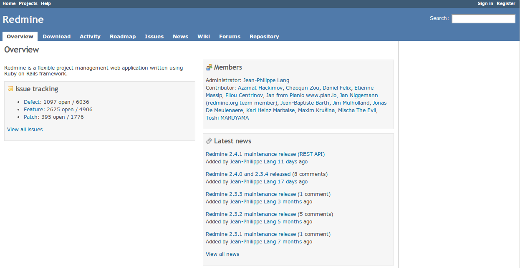The image size is (520, 268).
Task: Click the Sign in link
Action: 485,3
